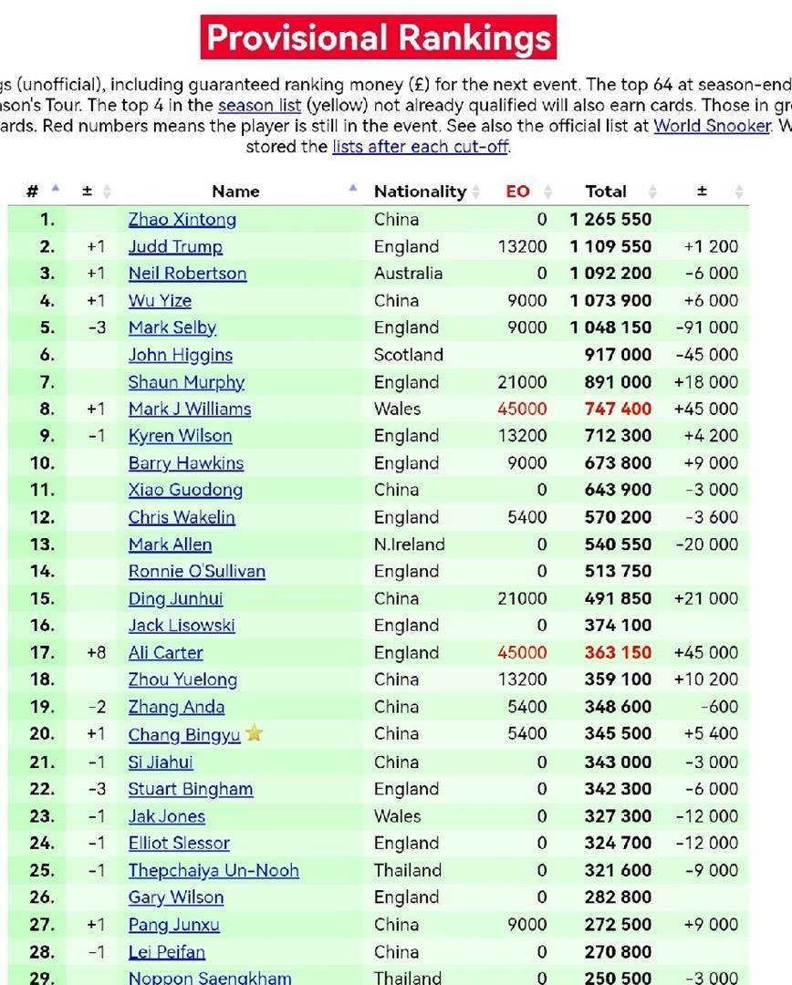Open the season list link
792x985 pixels.
[260, 105]
